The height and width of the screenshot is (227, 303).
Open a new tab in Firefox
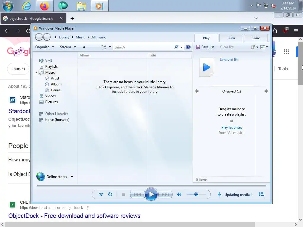tap(72, 19)
